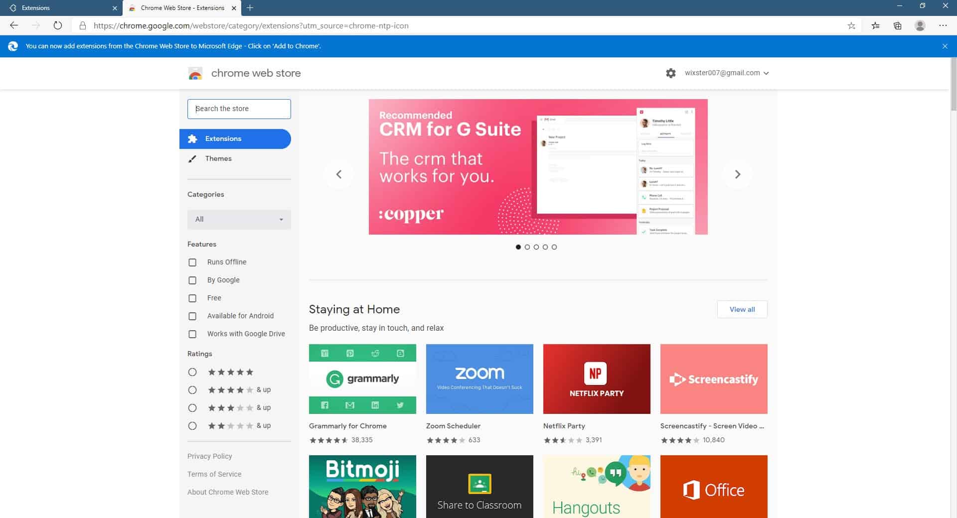
Task: Open the Netflix Party tile
Action: click(597, 379)
